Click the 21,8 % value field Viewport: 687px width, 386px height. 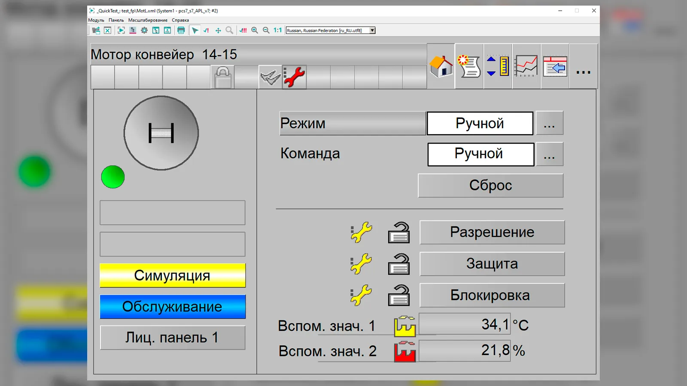tap(465, 350)
